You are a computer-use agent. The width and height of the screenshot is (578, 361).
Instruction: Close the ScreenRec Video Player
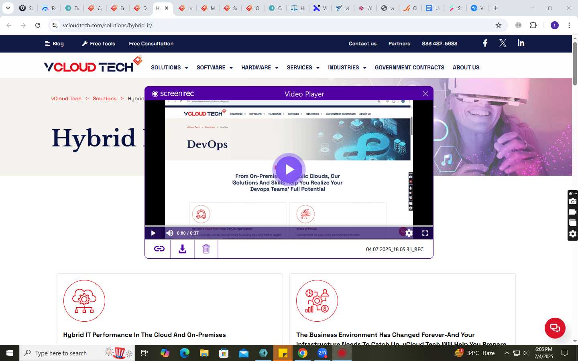425,94
